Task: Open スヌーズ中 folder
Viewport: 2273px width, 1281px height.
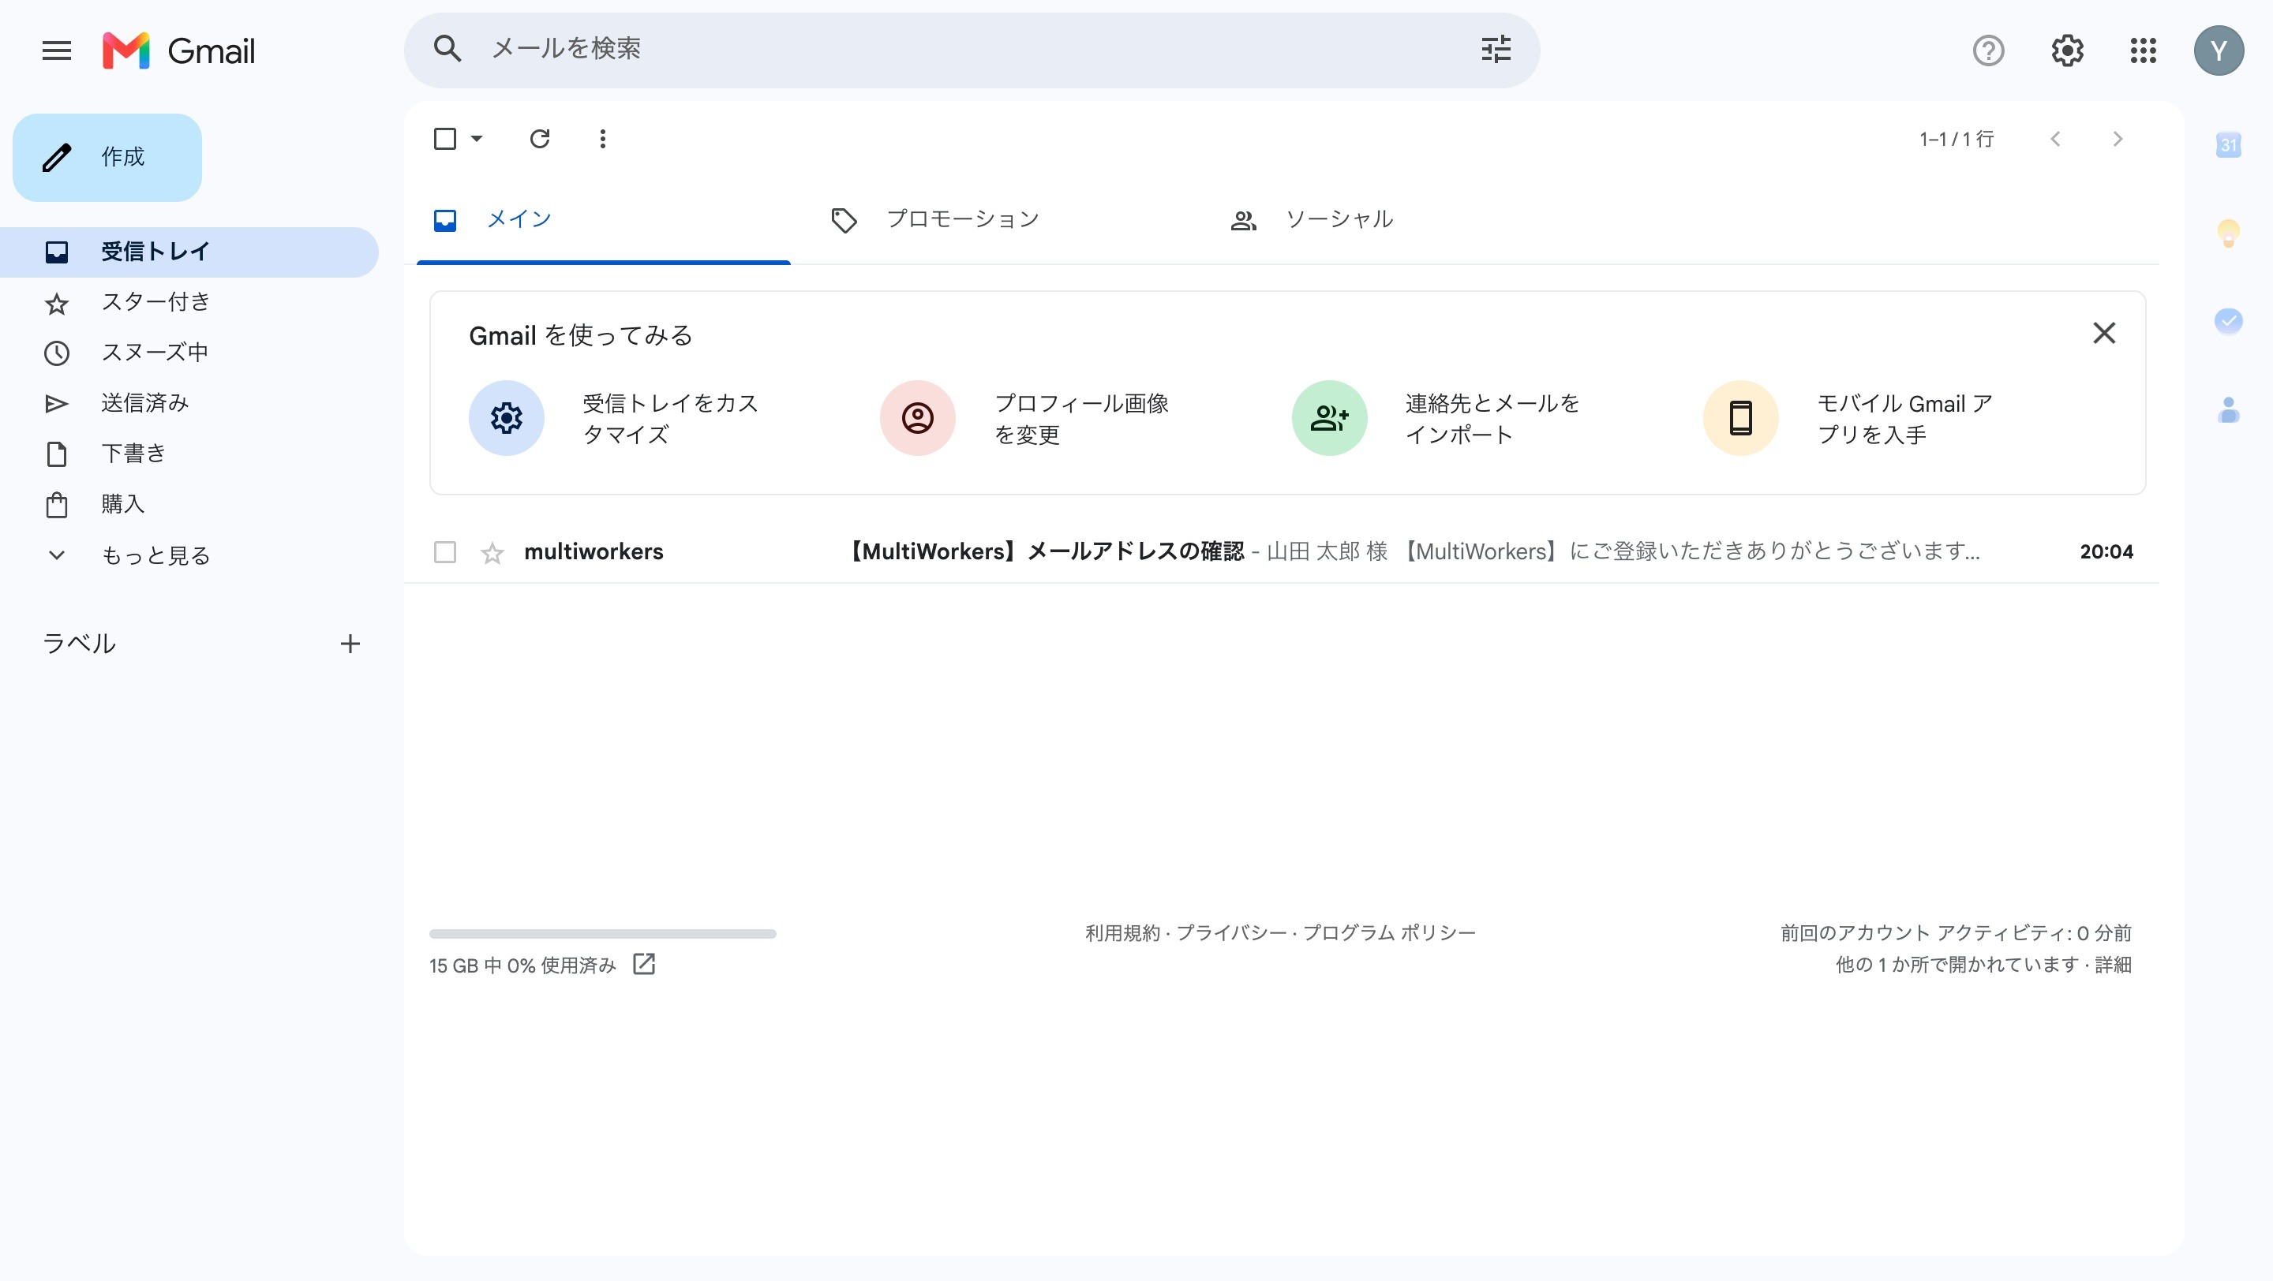Action: tap(189, 353)
